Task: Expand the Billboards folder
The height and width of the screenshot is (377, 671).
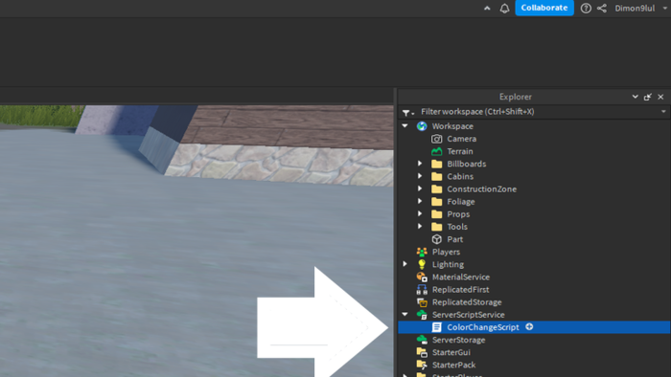Action: point(420,164)
